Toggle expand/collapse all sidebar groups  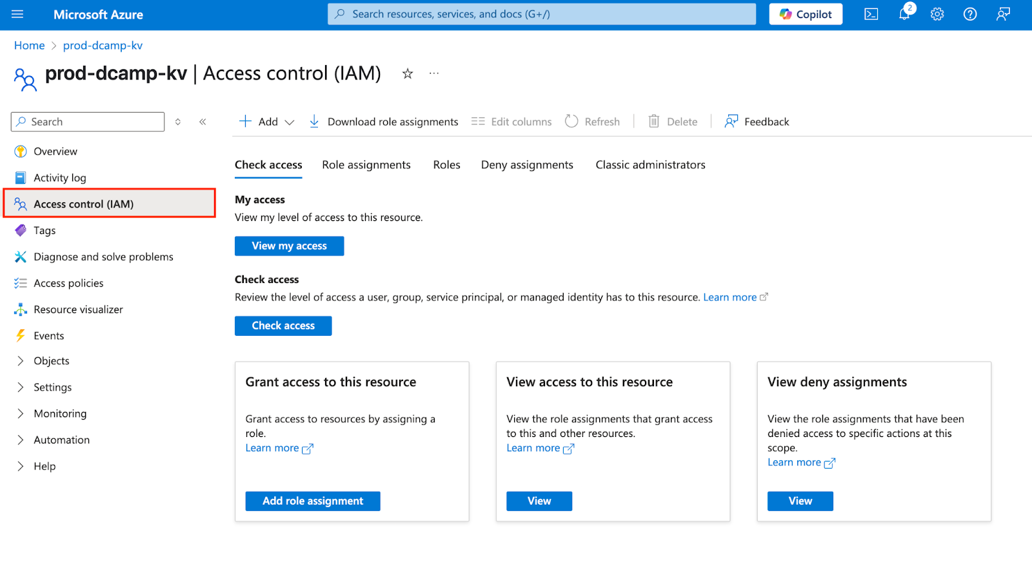tap(178, 122)
